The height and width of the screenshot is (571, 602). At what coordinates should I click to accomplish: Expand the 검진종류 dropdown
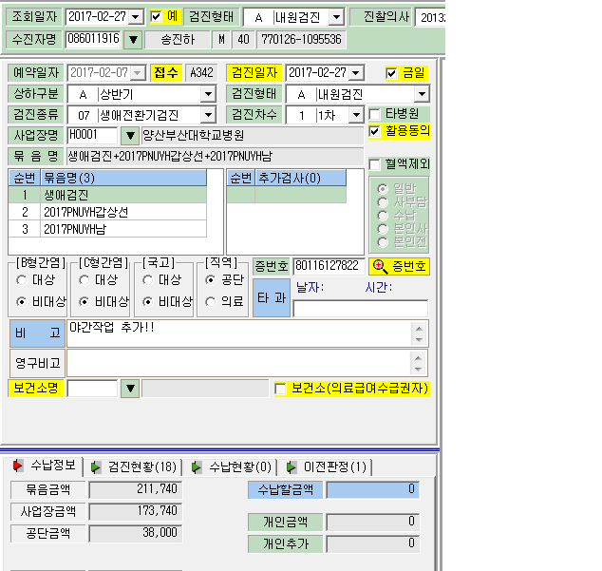208,115
